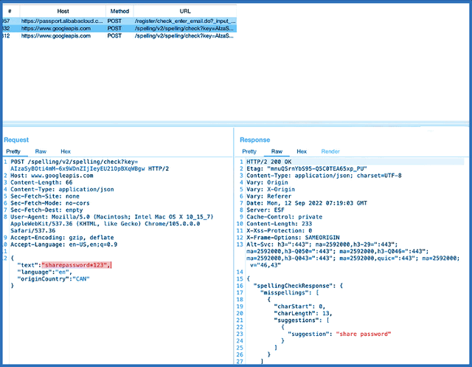The height and width of the screenshot is (367, 472).
Task: Select the Response Pretty tab
Action: point(249,151)
